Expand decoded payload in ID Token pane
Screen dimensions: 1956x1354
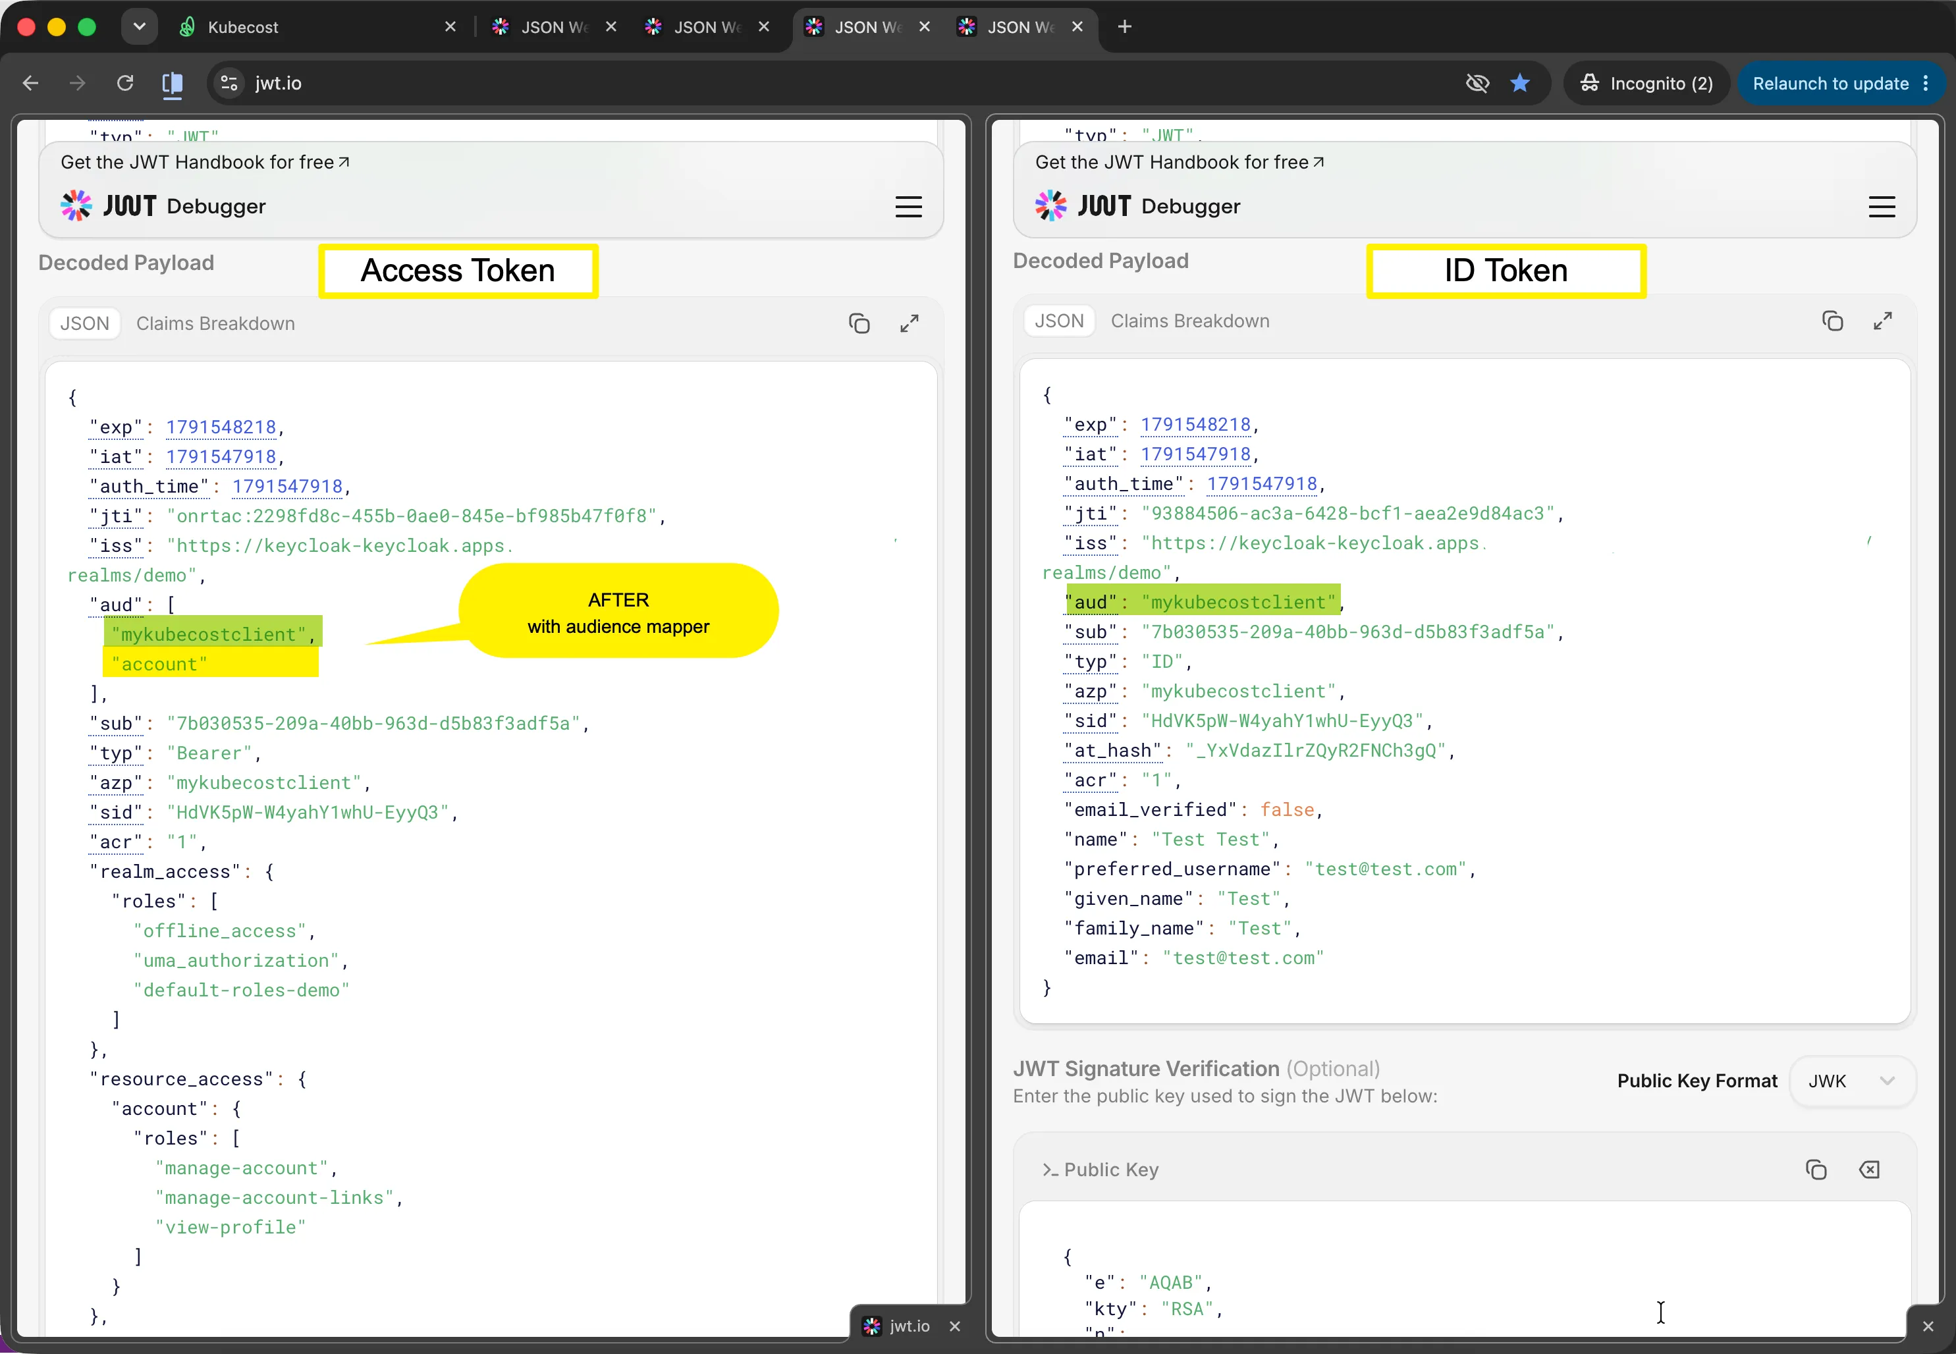tap(1882, 321)
